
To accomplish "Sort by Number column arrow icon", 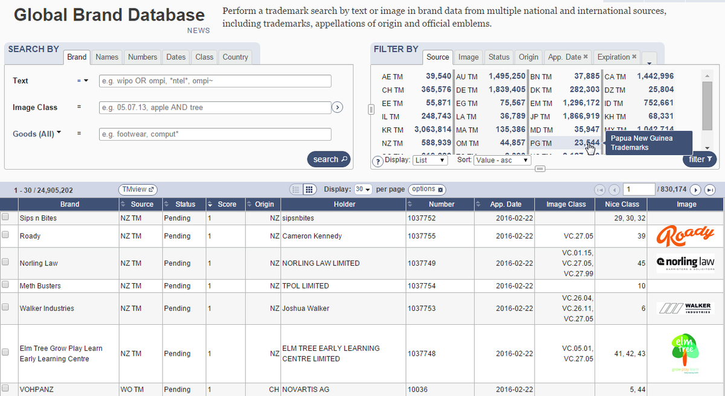I will [410, 204].
